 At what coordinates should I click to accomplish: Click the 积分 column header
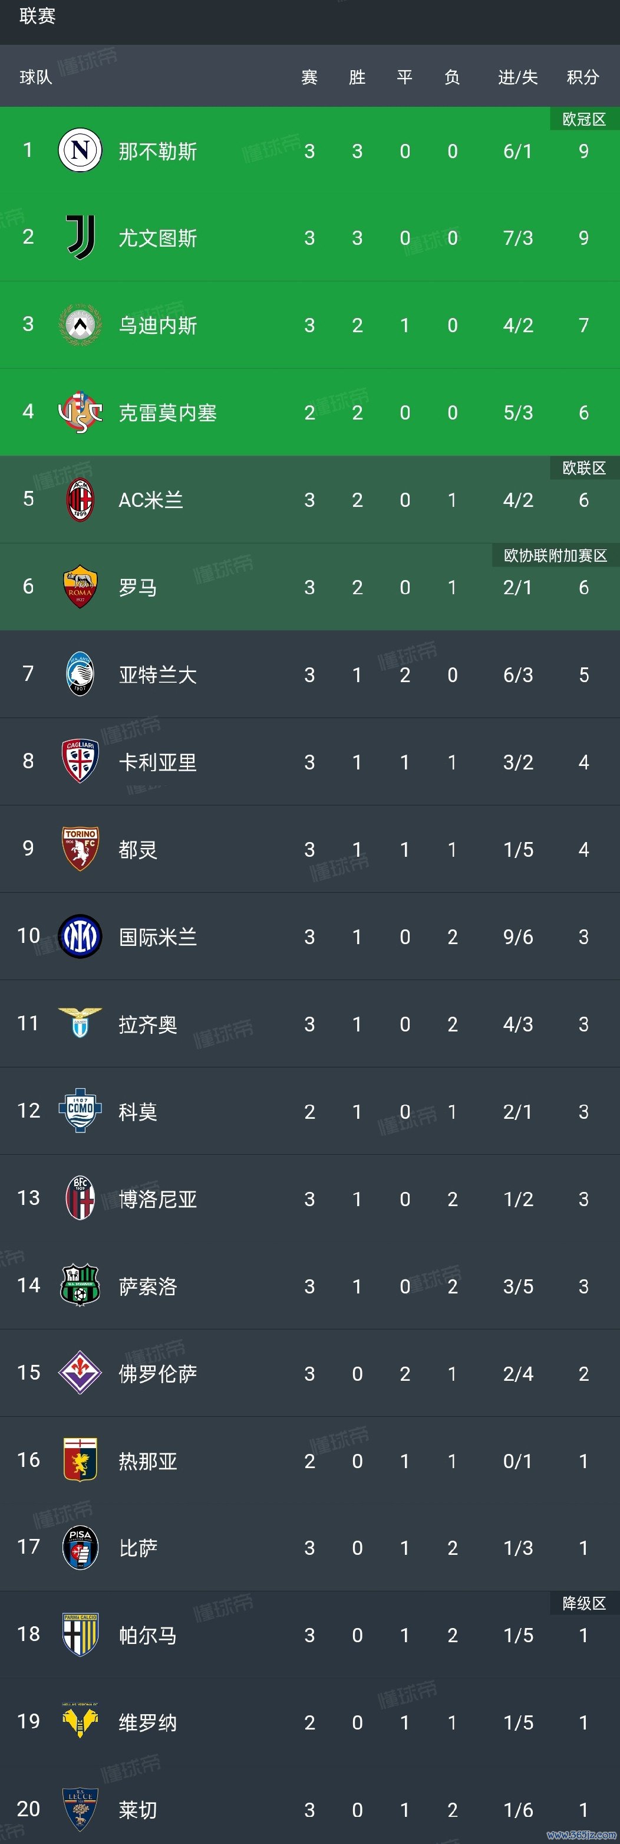point(583,77)
